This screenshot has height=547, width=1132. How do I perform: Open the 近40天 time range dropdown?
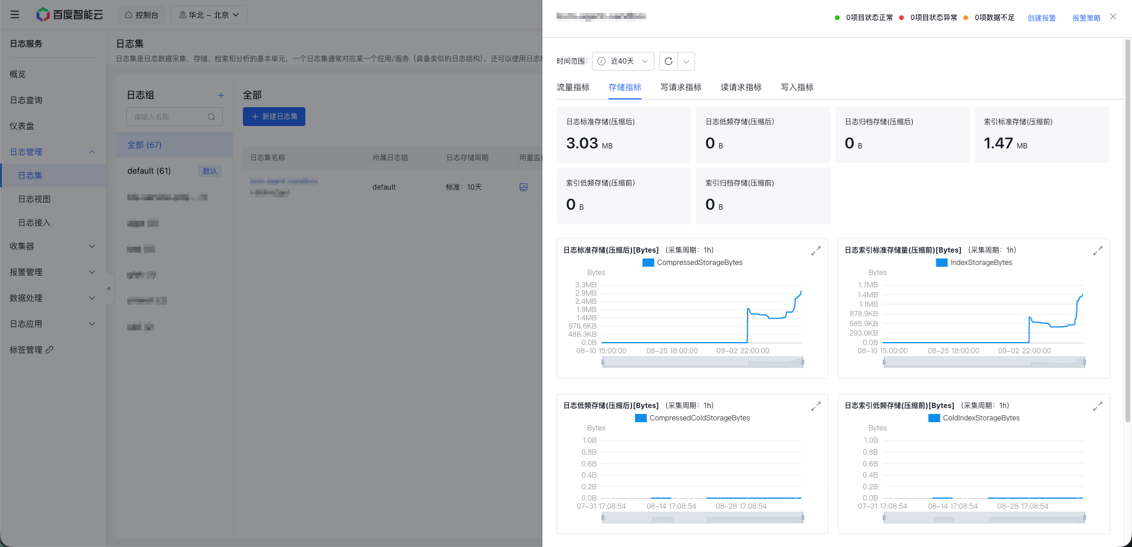pos(623,61)
